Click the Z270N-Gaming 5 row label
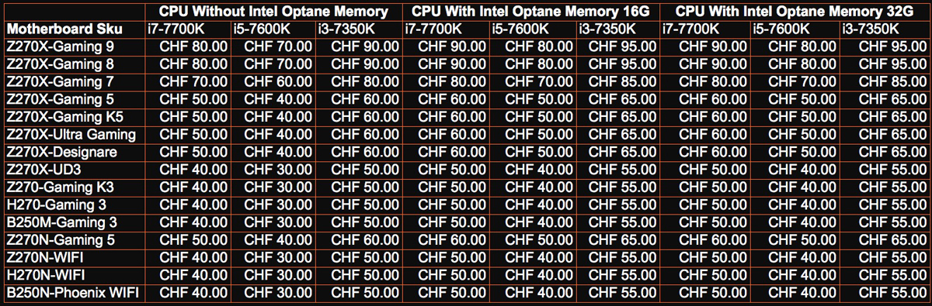This screenshot has height=306, width=932. click(60, 239)
